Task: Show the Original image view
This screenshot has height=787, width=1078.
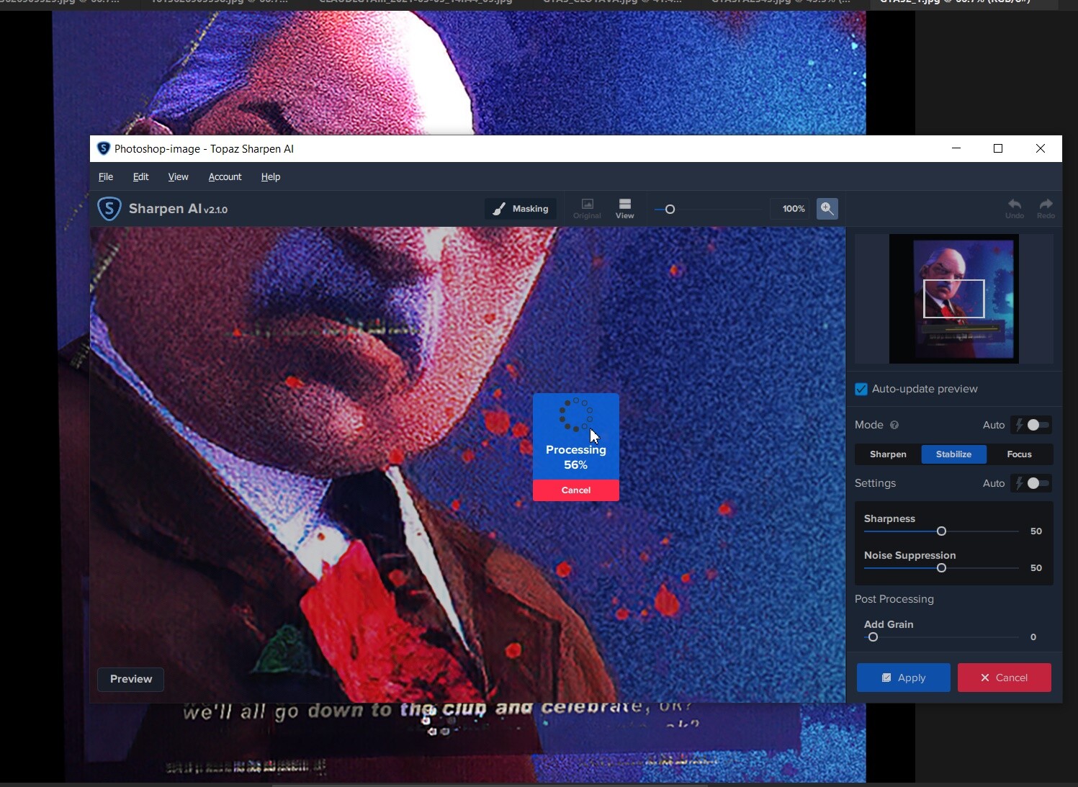Action: (x=587, y=209)
